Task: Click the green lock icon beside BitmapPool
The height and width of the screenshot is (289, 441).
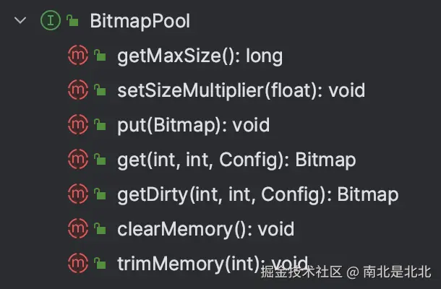Action: click(72, 22)
